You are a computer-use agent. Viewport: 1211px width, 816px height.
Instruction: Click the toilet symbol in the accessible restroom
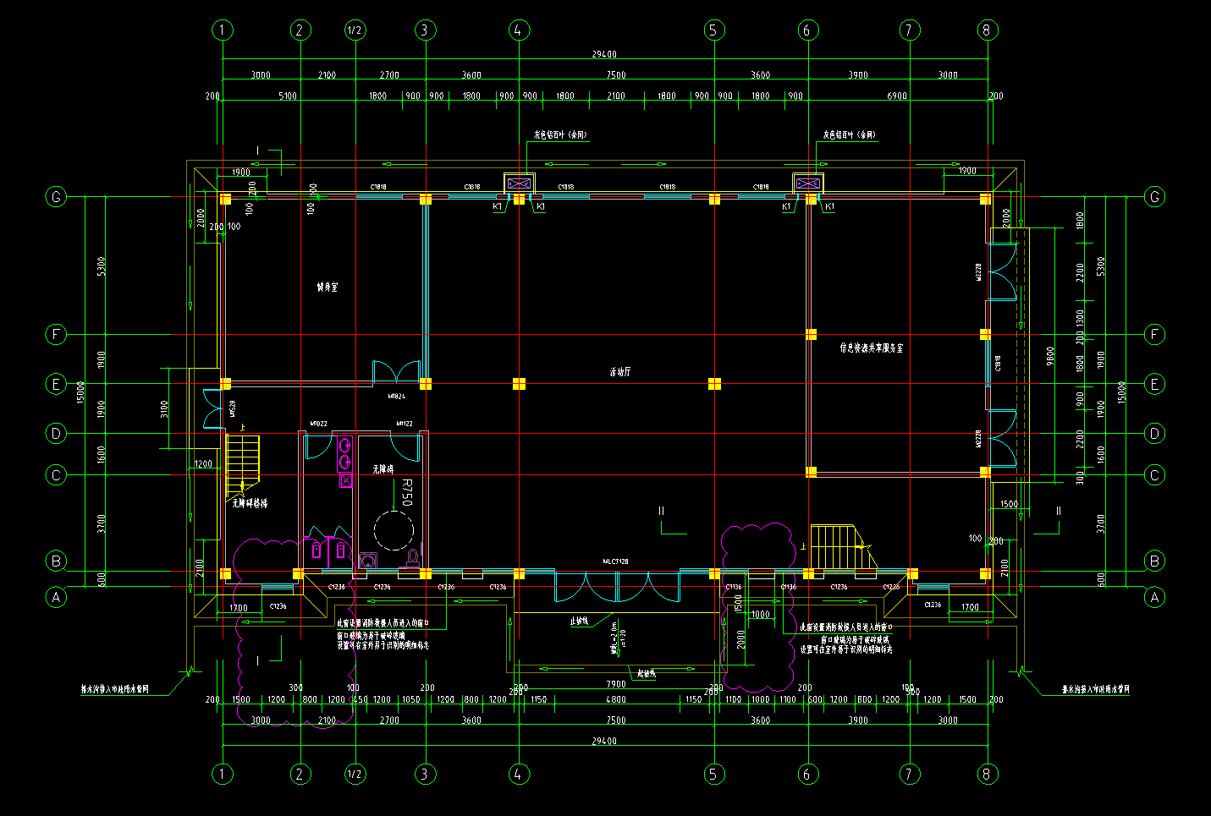coord(412,557)
